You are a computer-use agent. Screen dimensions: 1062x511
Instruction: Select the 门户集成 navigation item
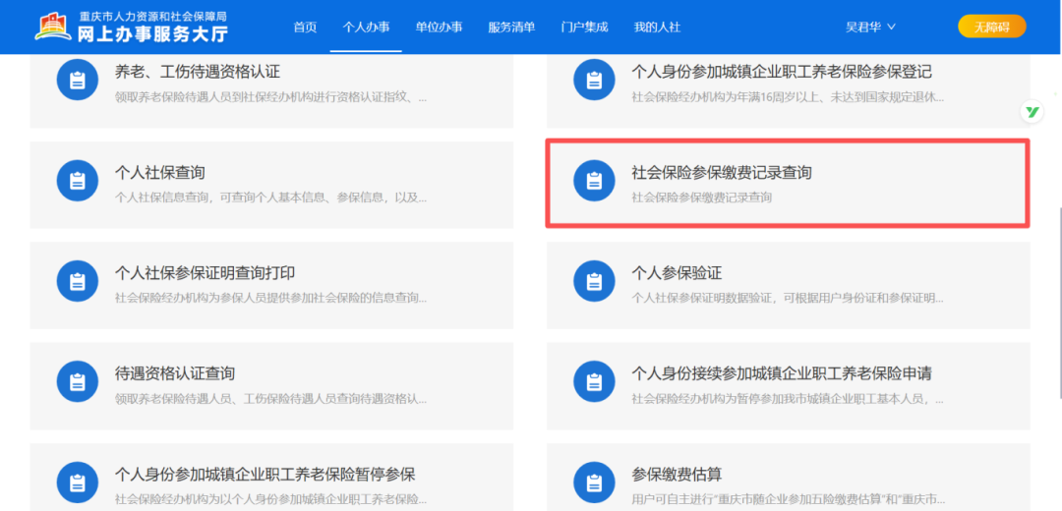(x=584, y=28)
